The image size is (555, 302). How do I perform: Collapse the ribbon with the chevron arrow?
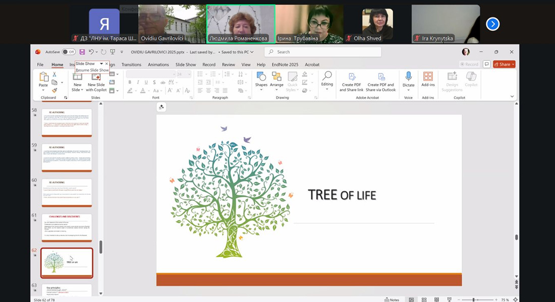pyautogui.click(x=512, y=96)
